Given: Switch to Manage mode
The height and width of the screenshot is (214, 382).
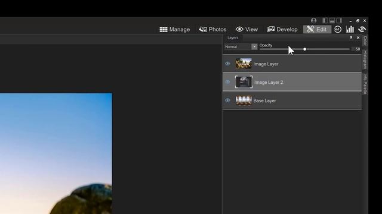Looking at the screenshot, I should click(x=175, y=29).
